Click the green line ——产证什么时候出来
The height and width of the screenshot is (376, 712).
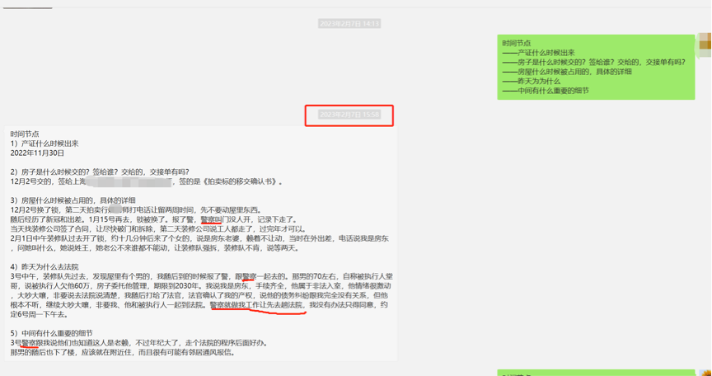tap(539, 53)
